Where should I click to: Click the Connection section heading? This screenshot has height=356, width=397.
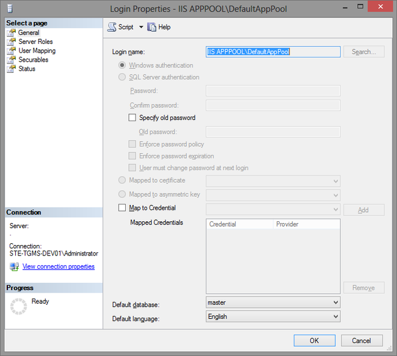[24, 212]
